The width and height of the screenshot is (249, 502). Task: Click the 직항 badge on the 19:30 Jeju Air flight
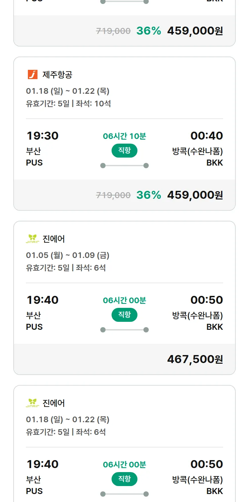(124, 151)
